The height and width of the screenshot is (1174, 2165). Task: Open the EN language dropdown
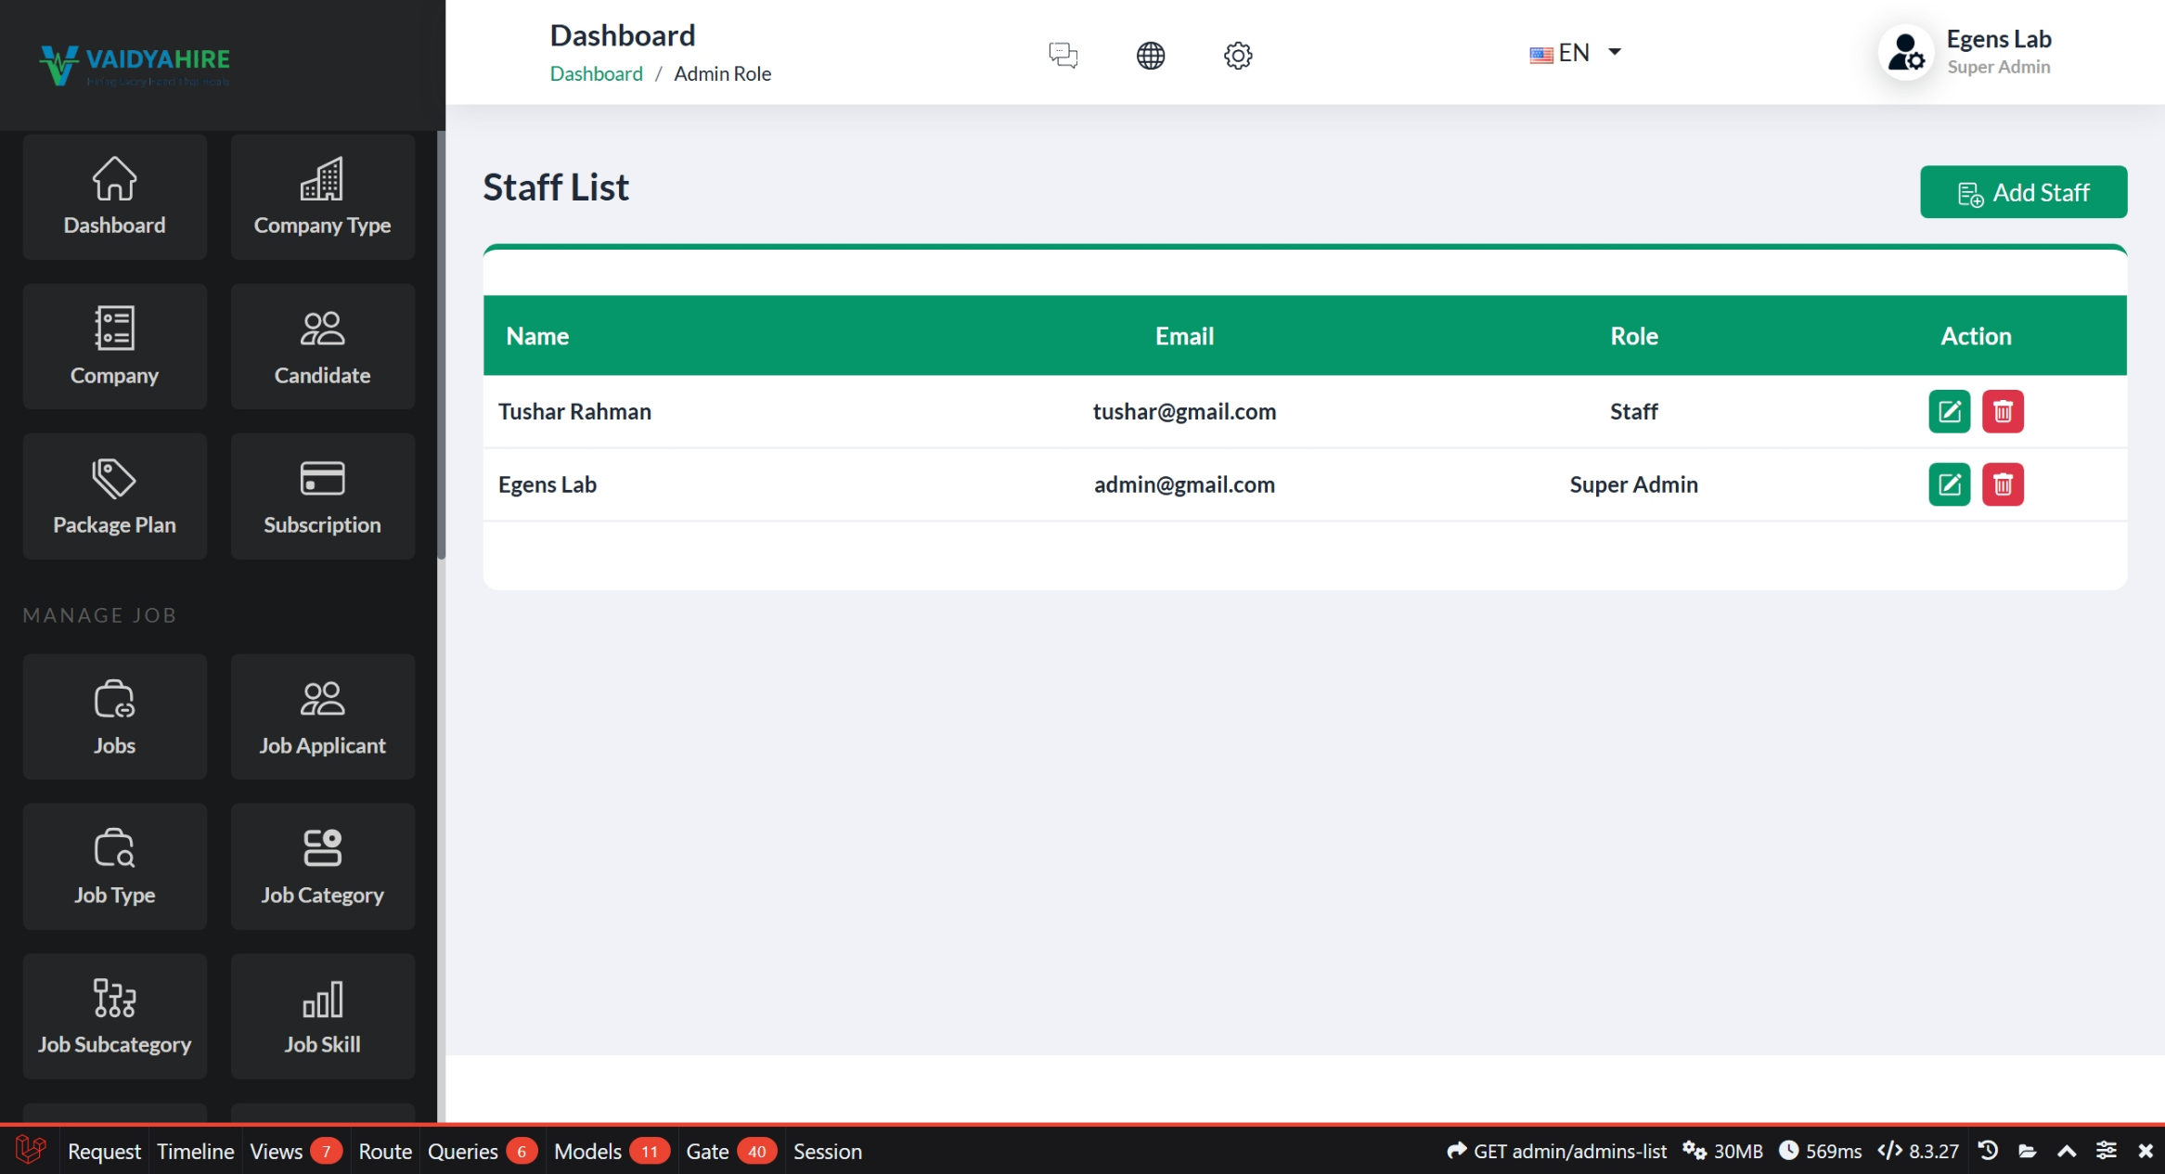(1575, 53)
